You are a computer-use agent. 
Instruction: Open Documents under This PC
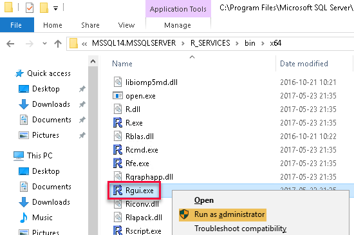[51, 187]
